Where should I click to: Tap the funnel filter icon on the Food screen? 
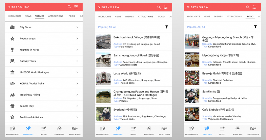click(x=255, y=27)
